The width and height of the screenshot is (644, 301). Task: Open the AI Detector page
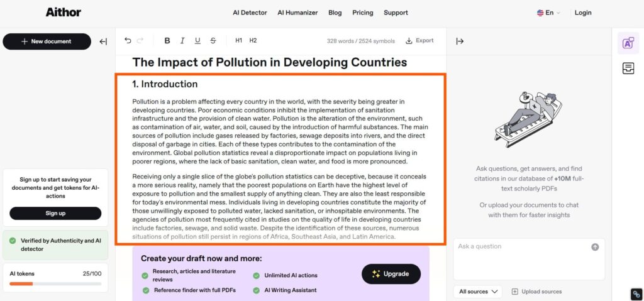tap(250, 13)
